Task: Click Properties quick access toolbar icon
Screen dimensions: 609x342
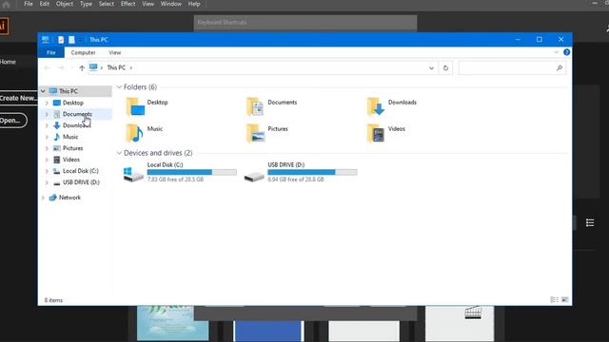Action: pyautogui.click(x=61, y=40)
